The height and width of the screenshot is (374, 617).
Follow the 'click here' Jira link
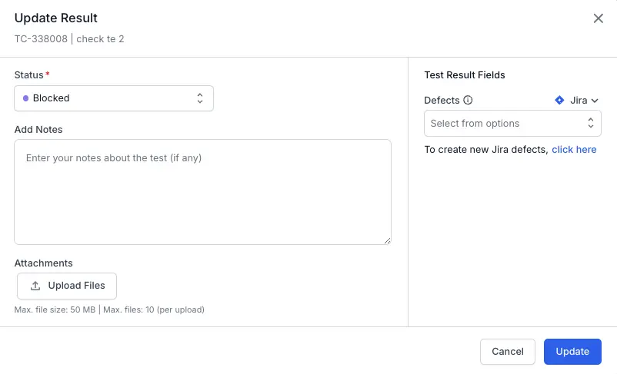pos(574,150)
